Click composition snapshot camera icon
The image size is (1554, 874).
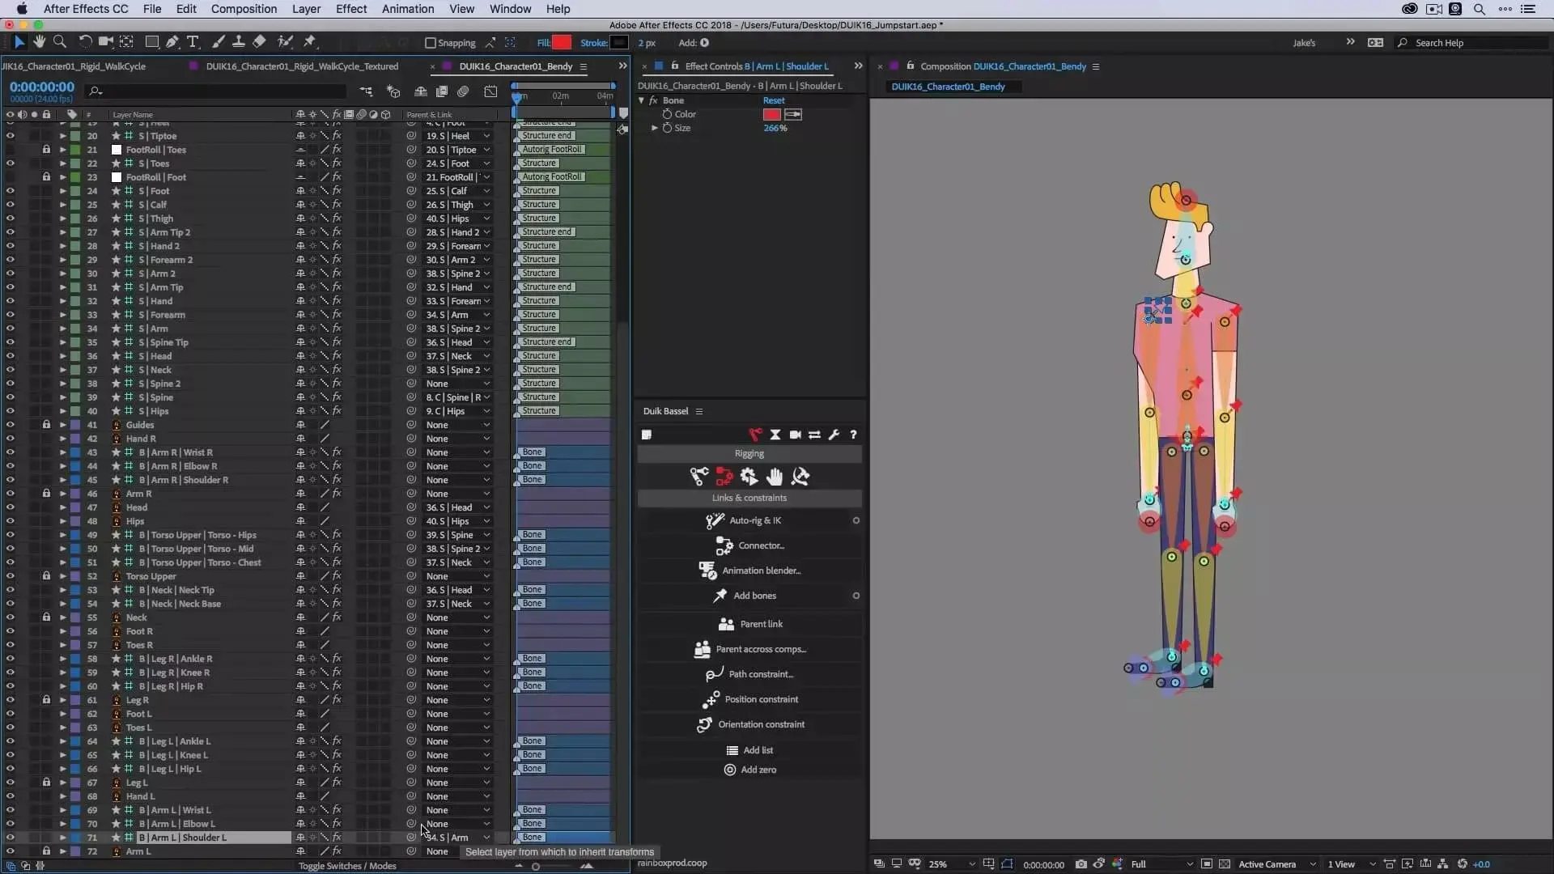(1081, 864)
